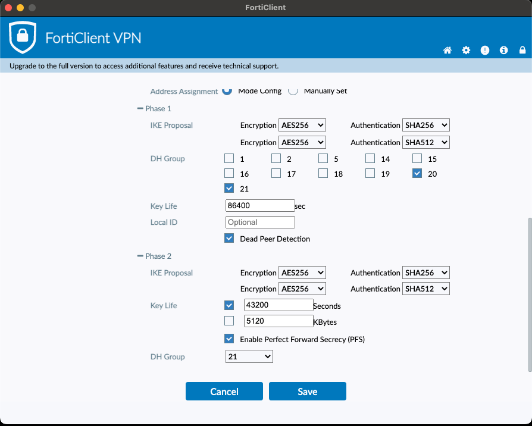Collapse the Phase 2 section
The height and width of the screenshot is (426, 532).
point(140,256)
